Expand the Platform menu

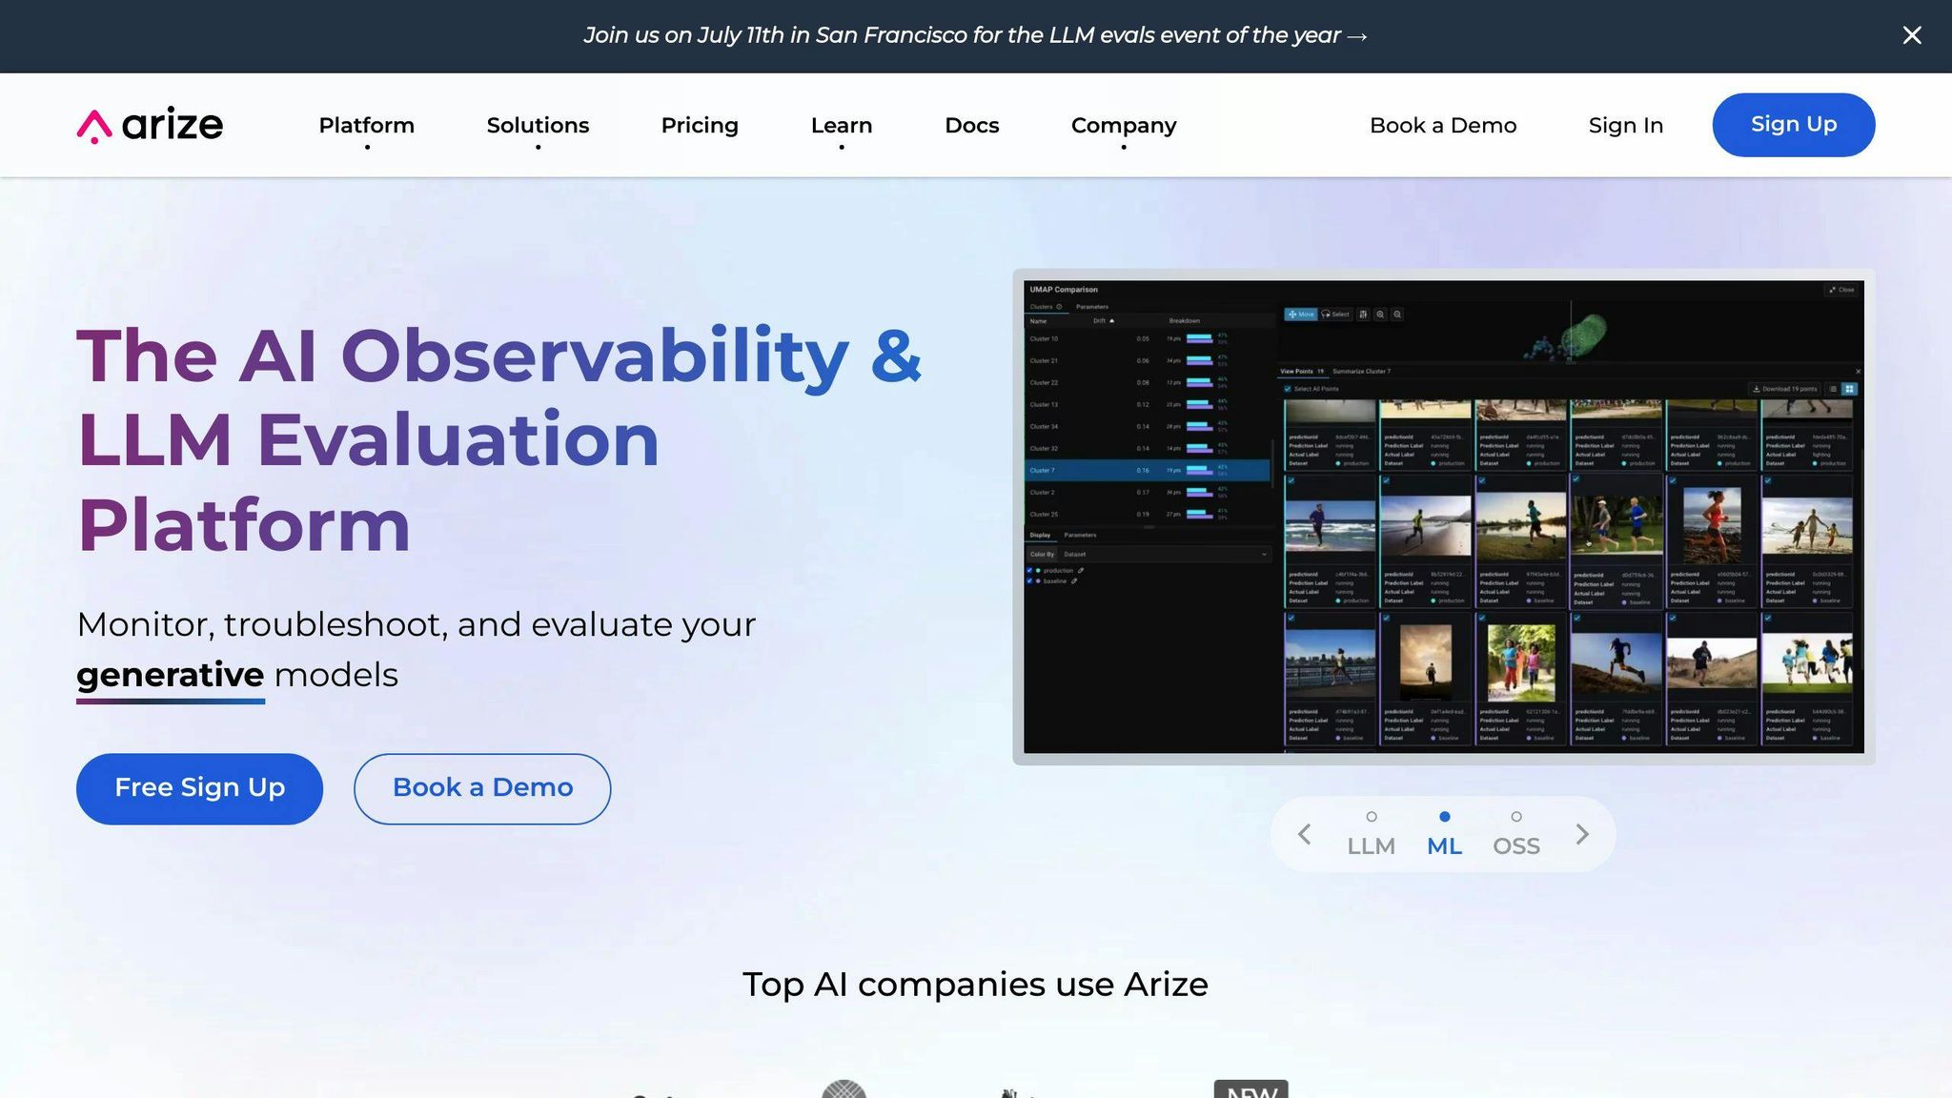tap(366, 125)
